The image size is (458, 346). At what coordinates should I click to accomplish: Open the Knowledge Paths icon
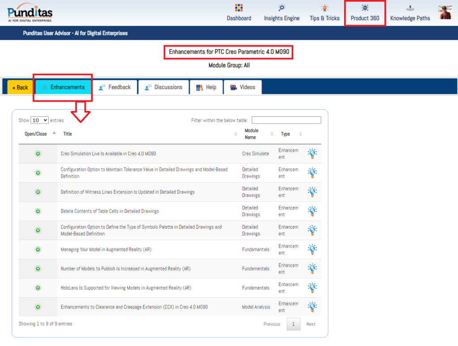(x=410, y=8)
